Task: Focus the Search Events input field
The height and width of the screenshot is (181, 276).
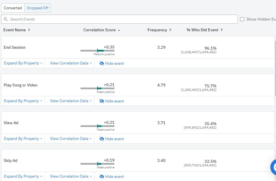Action: tap(121, 19)
